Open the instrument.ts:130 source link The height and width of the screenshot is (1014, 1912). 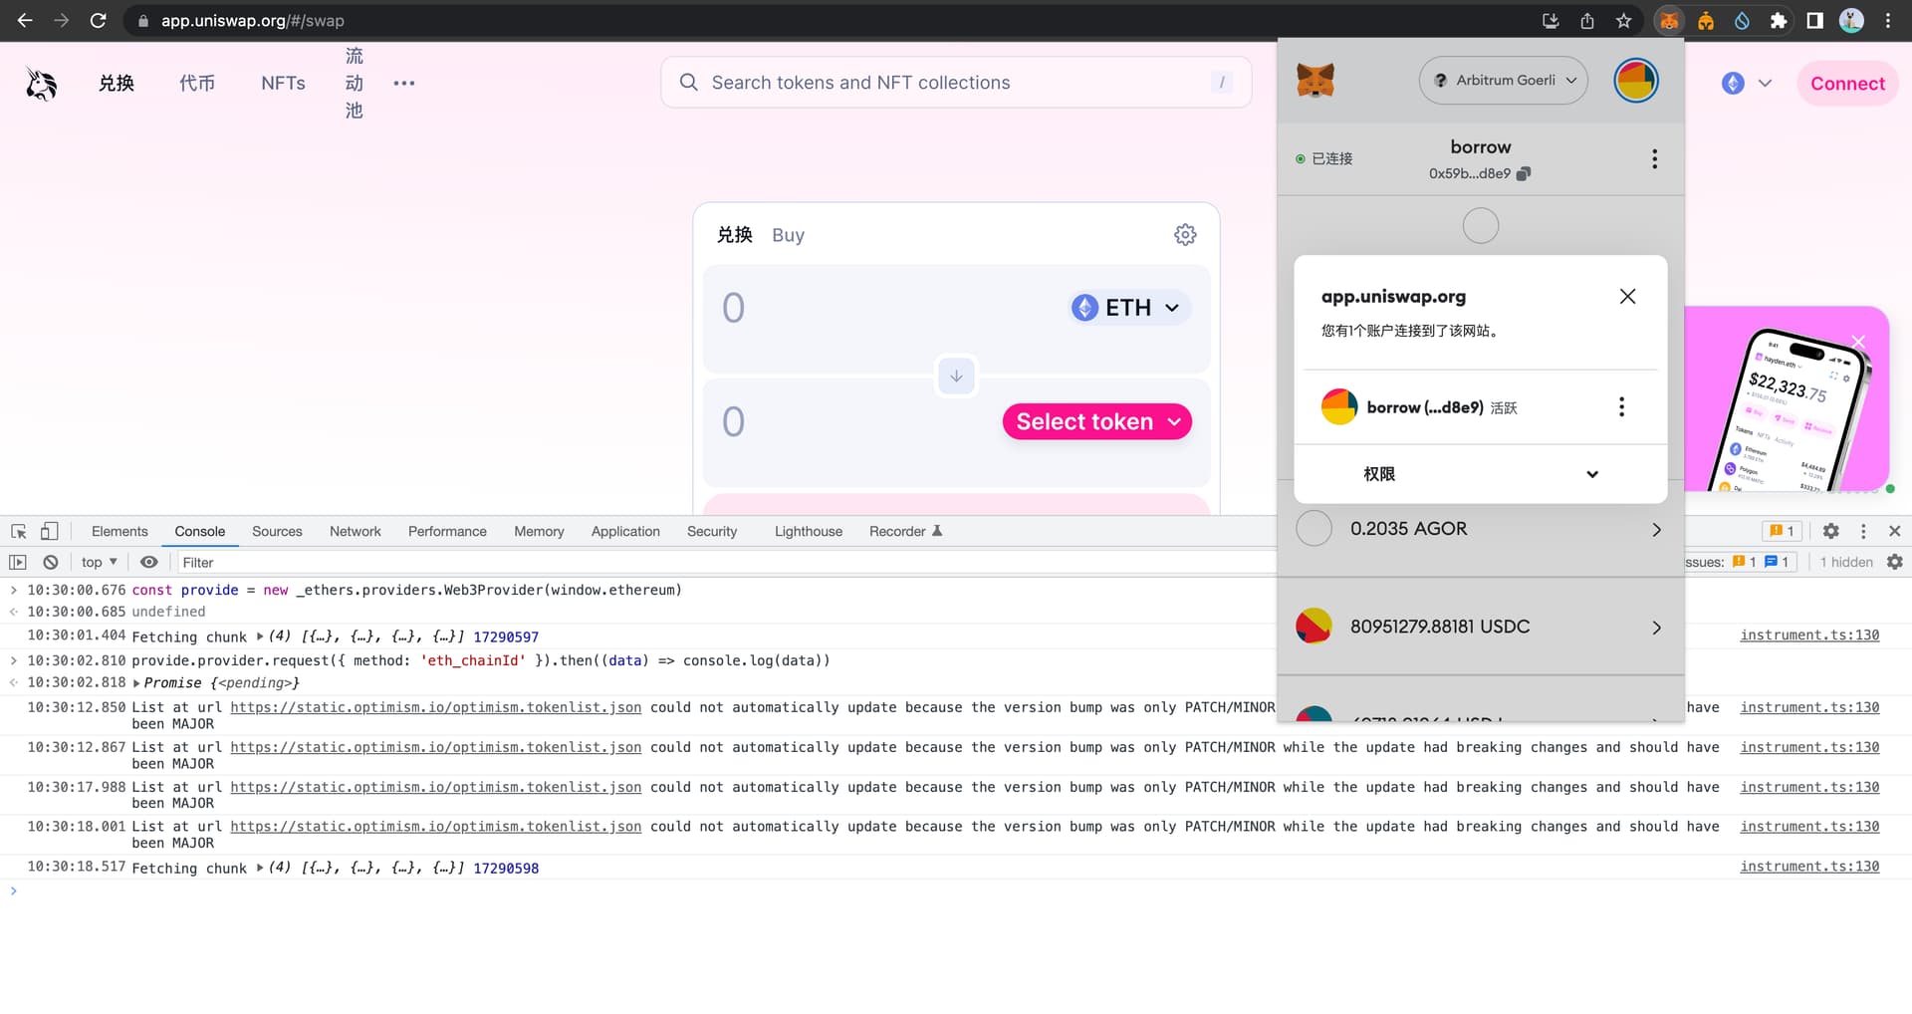point(1808,634)
